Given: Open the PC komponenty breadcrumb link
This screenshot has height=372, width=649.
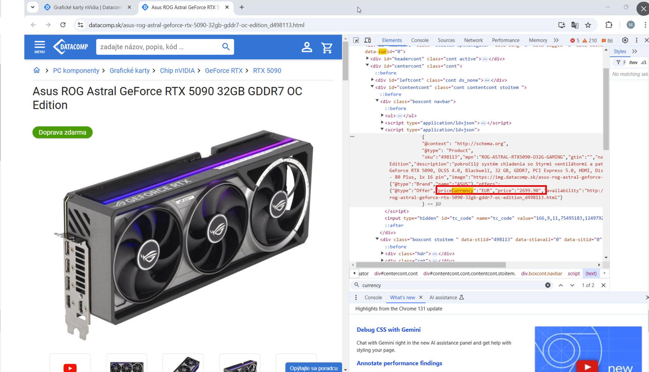Looking at the screenshot, I should (x=76, y=71).
